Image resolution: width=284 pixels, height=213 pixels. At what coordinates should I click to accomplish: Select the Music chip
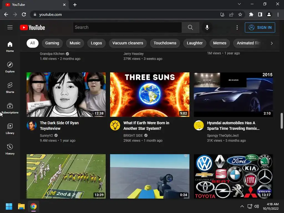click(75, 43)
